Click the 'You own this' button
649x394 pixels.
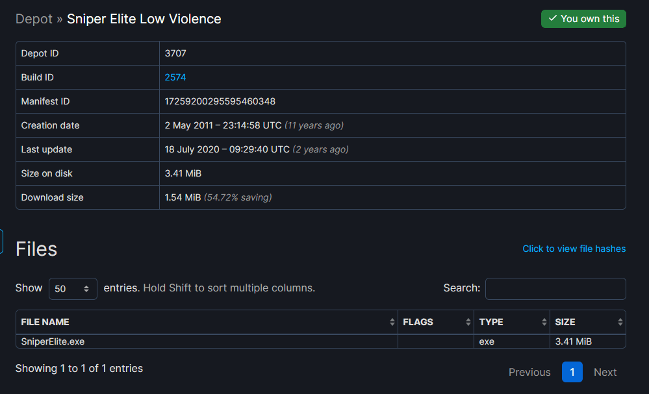tap(583, 19)
